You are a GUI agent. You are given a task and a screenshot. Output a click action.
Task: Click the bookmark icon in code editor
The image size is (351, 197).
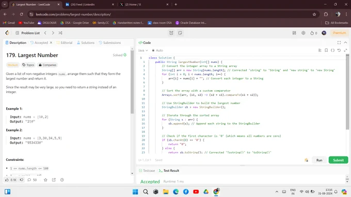(326, 51)
